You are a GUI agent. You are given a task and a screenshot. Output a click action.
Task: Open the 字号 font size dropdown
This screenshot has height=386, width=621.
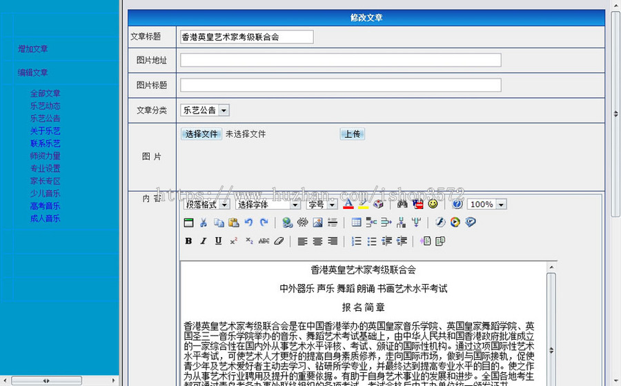tap(322, 205)
